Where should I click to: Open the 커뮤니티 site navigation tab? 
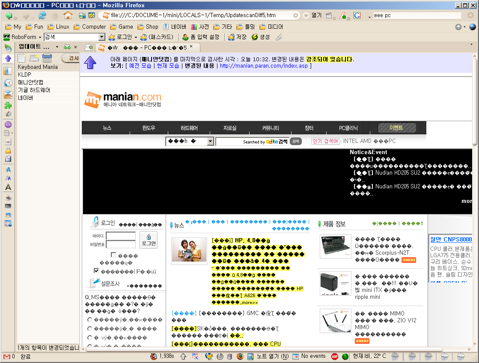click(x=271, y=128)
